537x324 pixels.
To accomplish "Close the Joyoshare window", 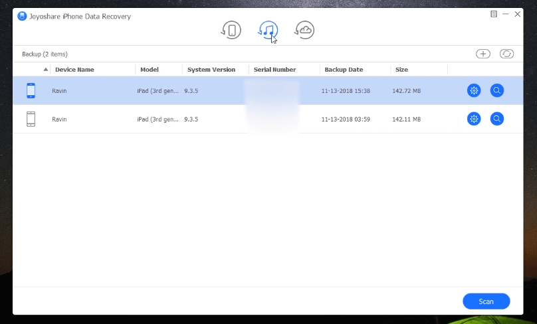I will pos(518,14).
